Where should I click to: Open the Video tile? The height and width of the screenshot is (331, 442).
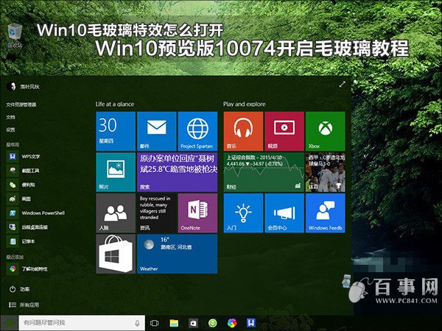pos(284,131)
